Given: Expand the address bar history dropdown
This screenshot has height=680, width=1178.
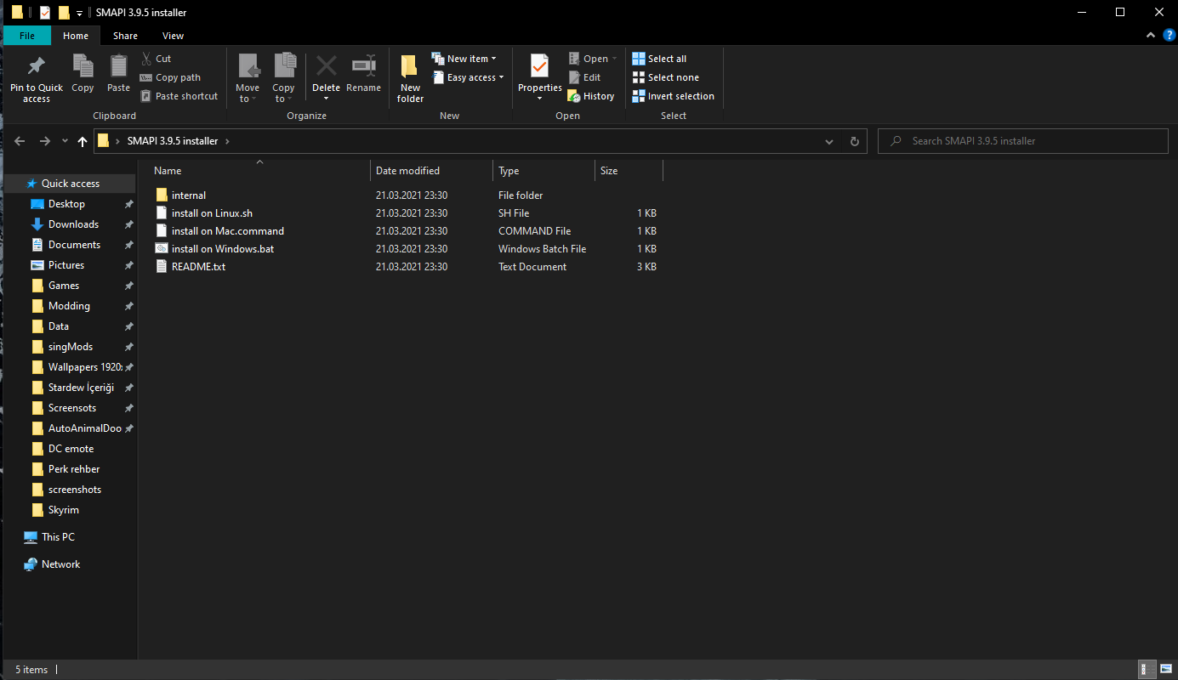Looking at the screenshot, I should (830, 141).
